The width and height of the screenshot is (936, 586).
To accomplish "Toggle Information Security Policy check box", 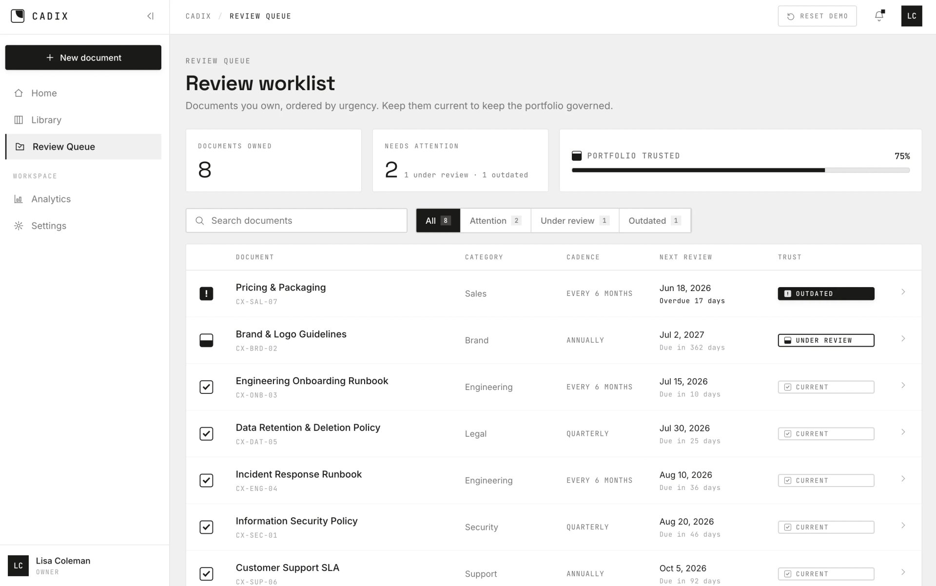I will (x=206, y=527).
